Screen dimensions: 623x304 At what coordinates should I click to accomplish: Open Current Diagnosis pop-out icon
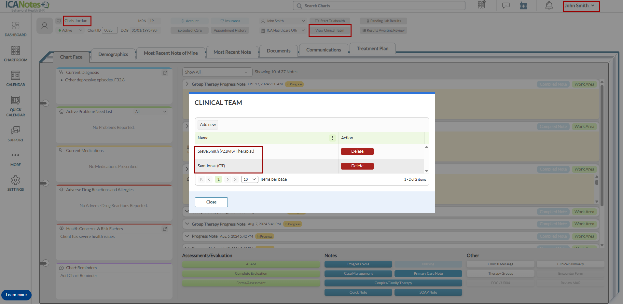coord(165,73)
